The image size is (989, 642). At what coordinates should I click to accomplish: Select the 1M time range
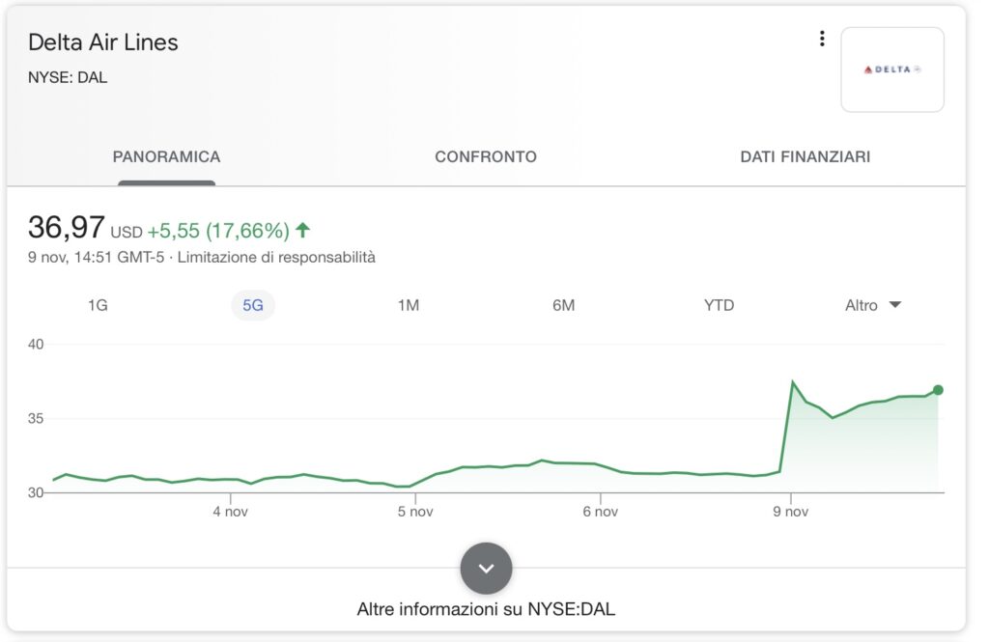[409, 305]
